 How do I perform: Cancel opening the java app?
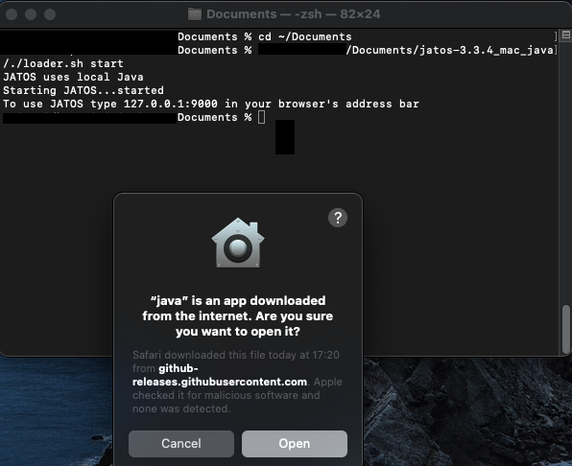(x=181, y=443)
